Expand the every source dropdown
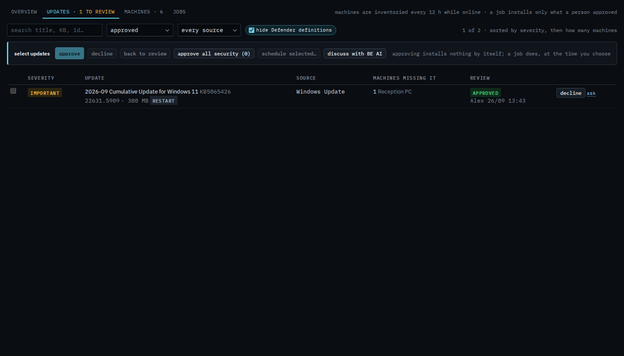 coord(209,30)
